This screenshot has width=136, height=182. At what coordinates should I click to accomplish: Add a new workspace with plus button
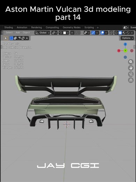(98, 28)
